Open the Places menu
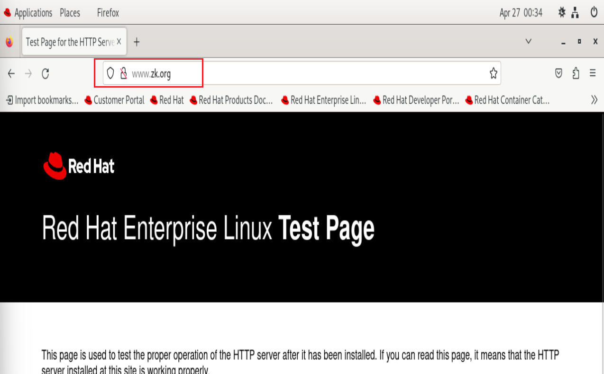This screenshot has width=604, height=374. click(x=70, y=13)
